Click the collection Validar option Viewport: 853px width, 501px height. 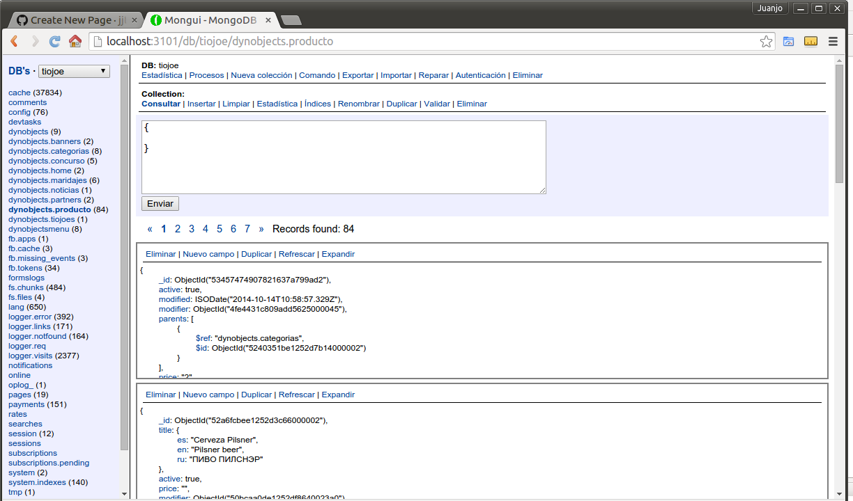coord(437,104)
